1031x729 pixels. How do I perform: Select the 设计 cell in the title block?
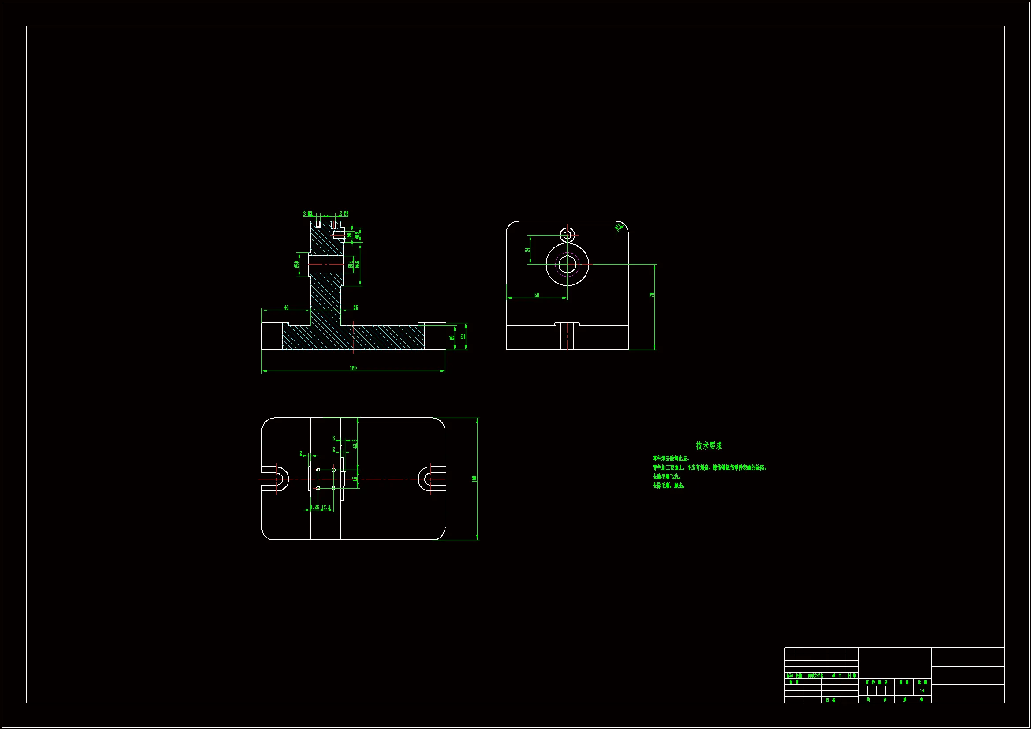click(794, 682)
